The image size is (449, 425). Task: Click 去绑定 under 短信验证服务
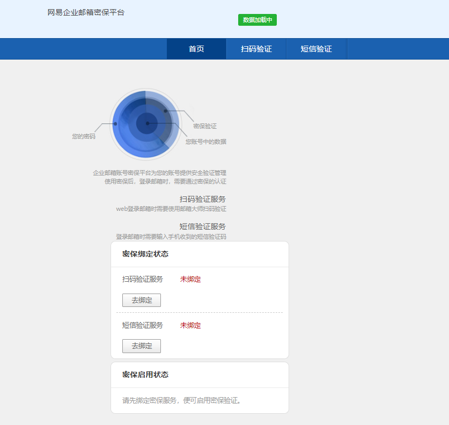[x=142, y=346]
